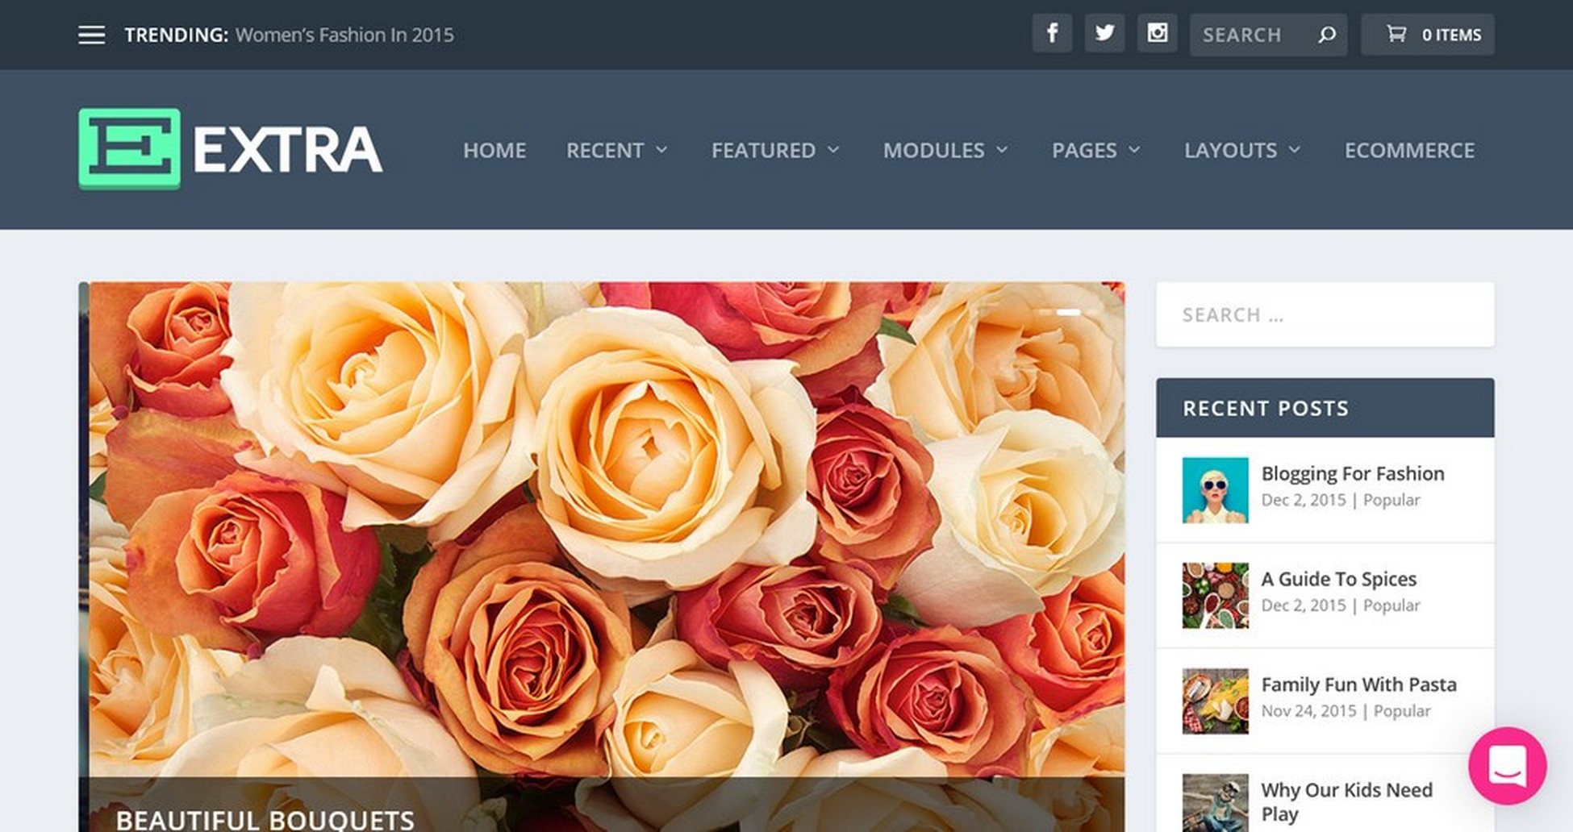Click the Blogging For Fashion thumbnail

click(x=1215, y=490)
